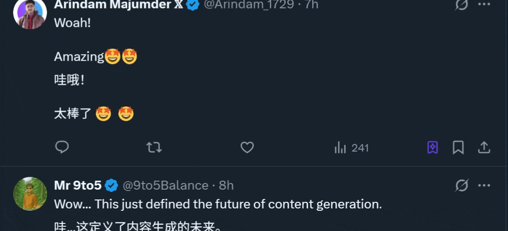The height and width of the screenshot is (231, 508).
Task: Share Arindam's tweet via share icon
Action: click(484, 148)
